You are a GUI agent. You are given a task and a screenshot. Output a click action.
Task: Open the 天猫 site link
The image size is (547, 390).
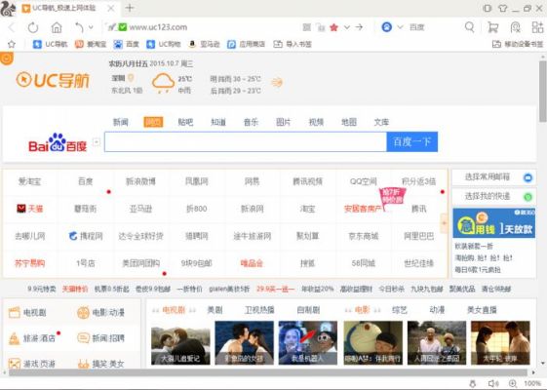(x=30, y=209)
